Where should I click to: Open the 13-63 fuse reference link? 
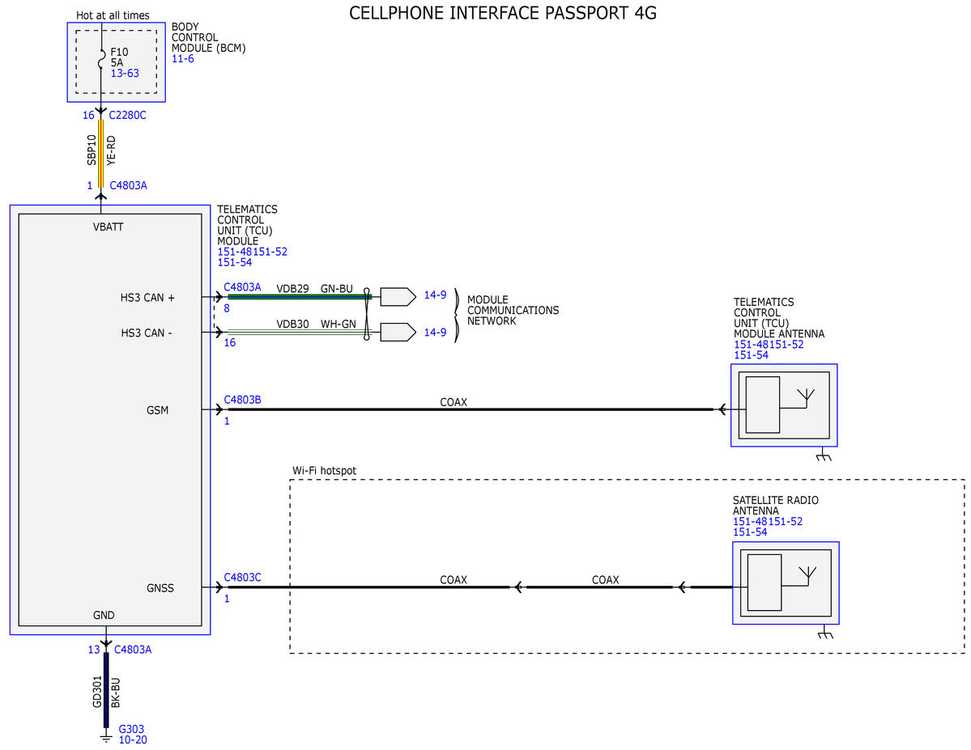point(125,73)
